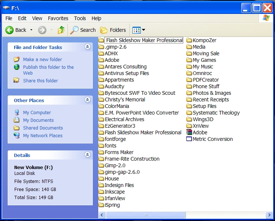Select the ADHX folder icon
The width and height of the screenshot is (275, 221).
click(x=101, y=53)
